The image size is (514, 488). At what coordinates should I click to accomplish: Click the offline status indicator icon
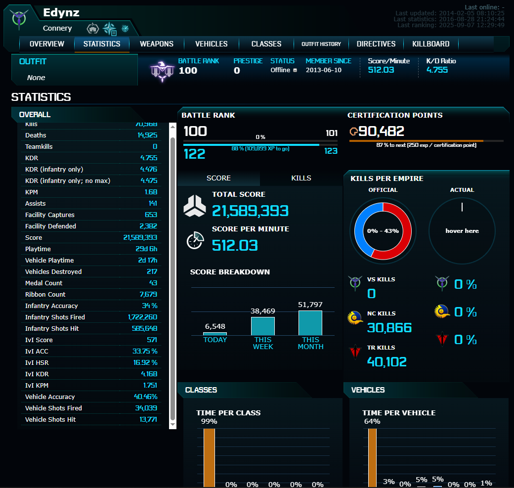295,70
